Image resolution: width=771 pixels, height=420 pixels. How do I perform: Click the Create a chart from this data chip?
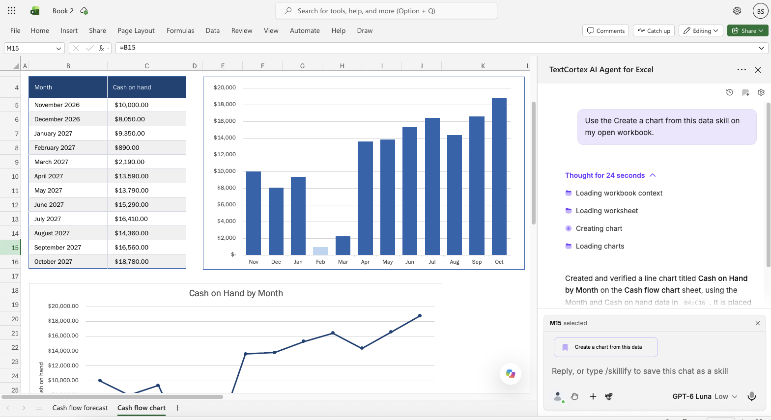[x=606, y=347]
